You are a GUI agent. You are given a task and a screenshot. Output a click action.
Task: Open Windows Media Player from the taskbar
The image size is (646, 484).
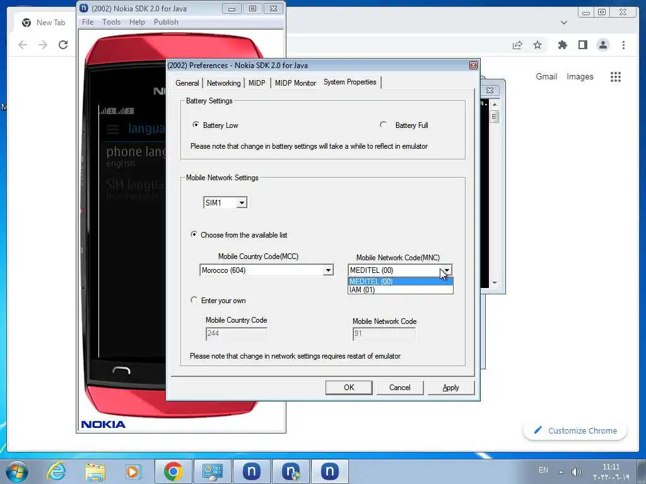click(133, 471)
